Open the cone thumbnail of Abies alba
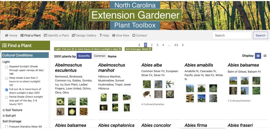This screenshot has width=270, height=129. pyautogui.click(x=147, y=94)
